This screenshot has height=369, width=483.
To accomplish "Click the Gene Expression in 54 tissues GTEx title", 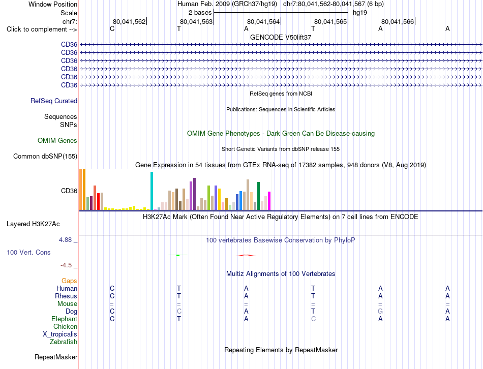I will tap(281, 165).
